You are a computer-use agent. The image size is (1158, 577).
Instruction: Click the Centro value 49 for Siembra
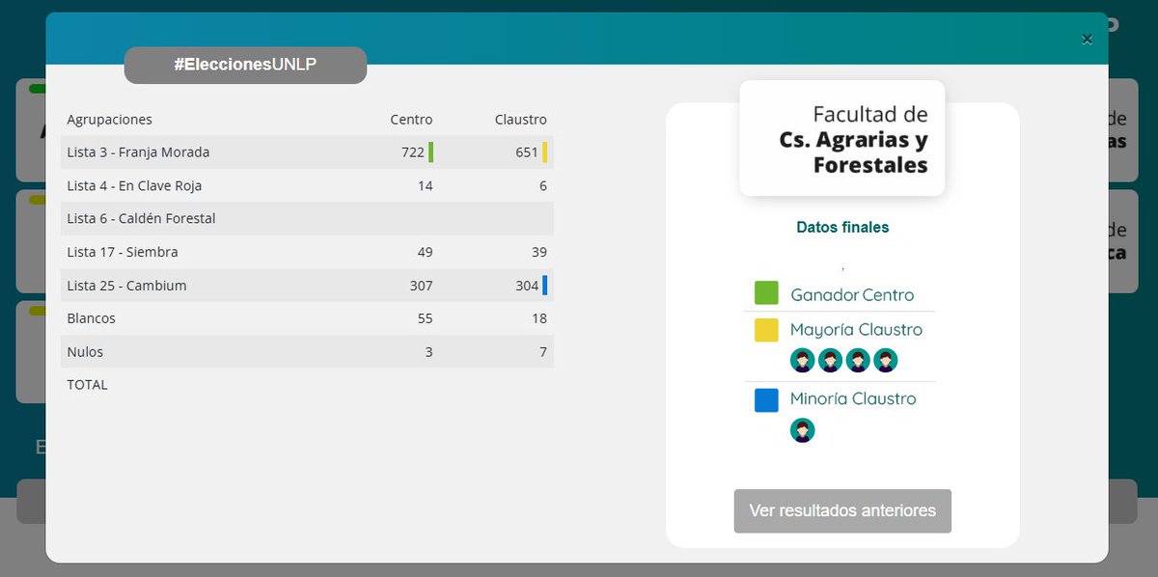pos(425,252)
